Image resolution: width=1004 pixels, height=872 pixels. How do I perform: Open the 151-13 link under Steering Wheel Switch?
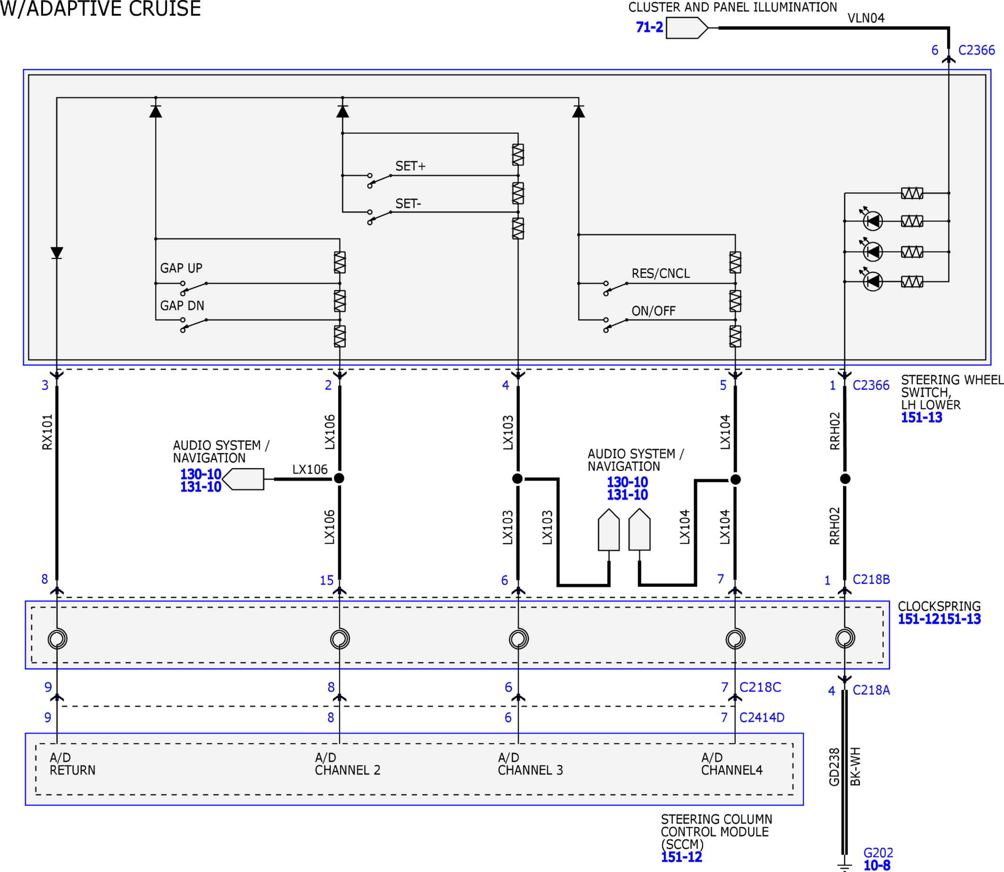[x=921, y=417]
